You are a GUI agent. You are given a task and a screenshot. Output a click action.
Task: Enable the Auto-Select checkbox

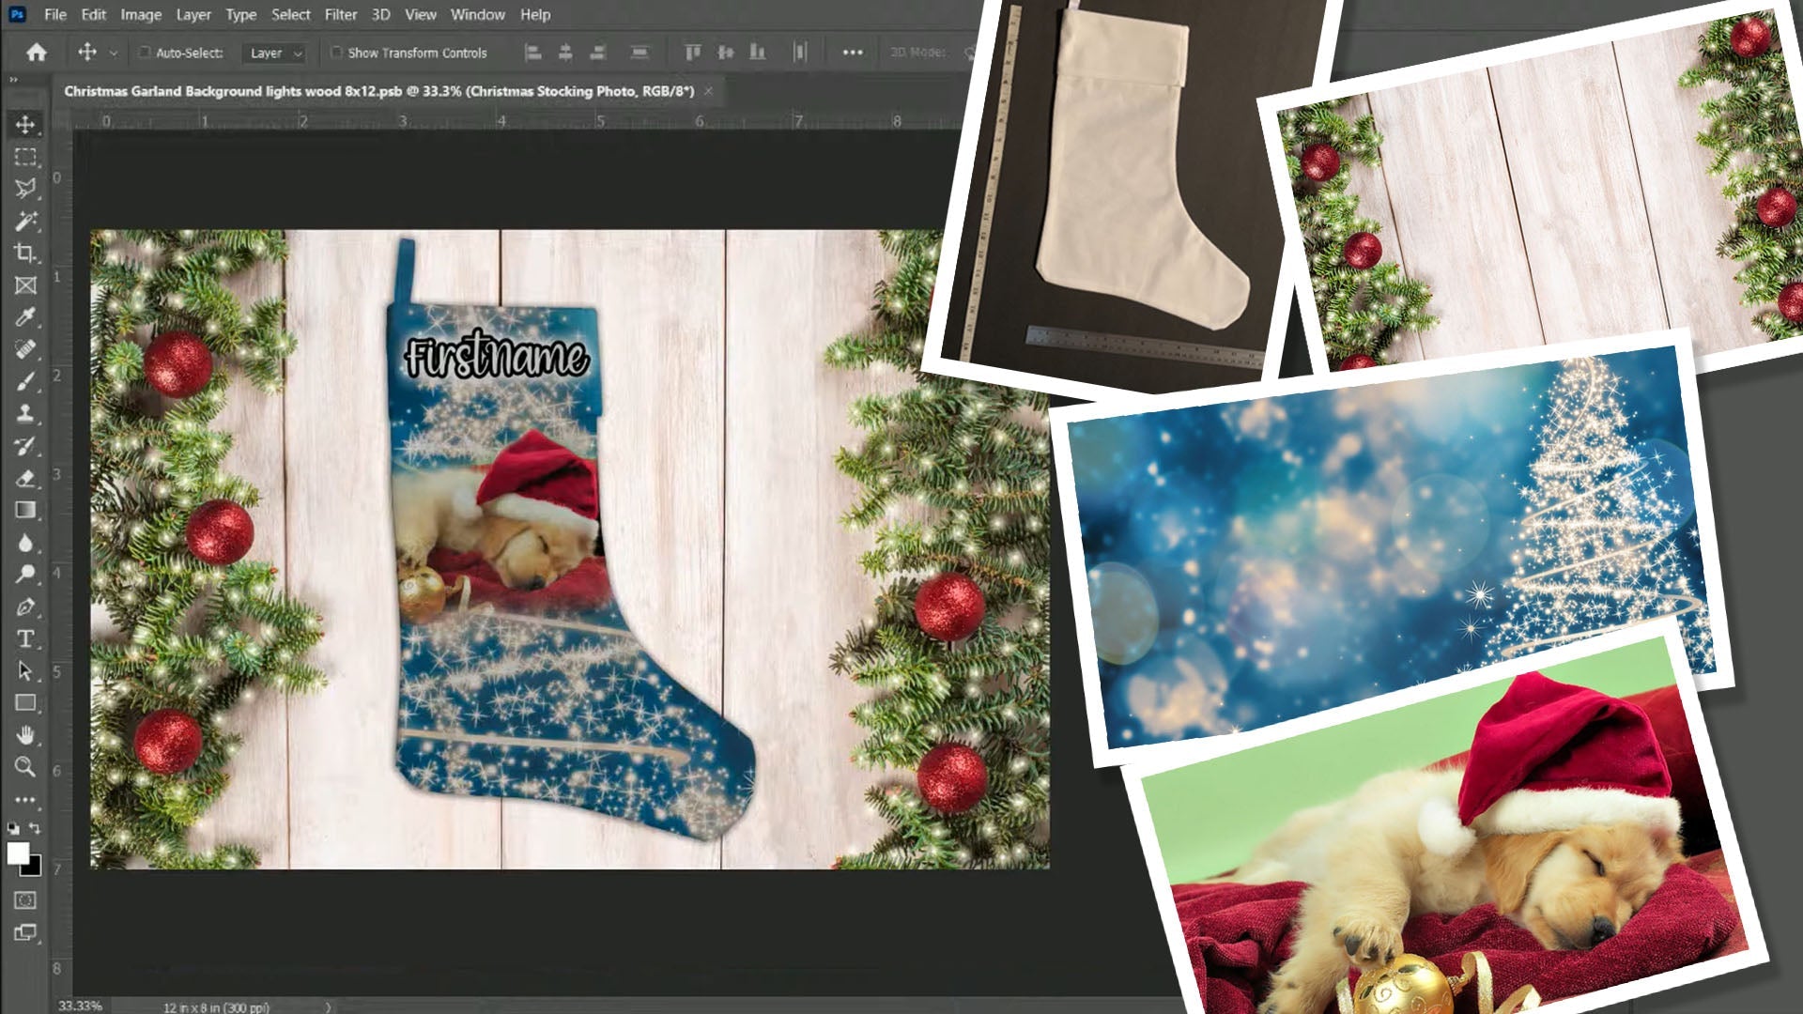point(144,54)
